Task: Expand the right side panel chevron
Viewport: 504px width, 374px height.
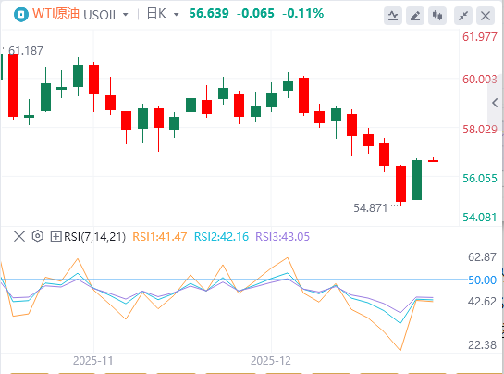Action: pos(496,103)
